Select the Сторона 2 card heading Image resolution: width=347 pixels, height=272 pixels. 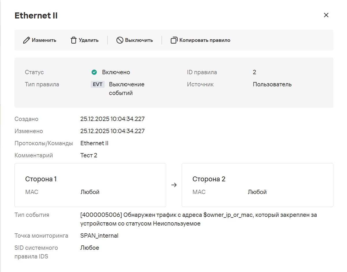point(209,179)
